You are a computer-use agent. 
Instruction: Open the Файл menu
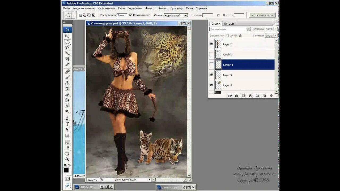click(x=66, y=8)
